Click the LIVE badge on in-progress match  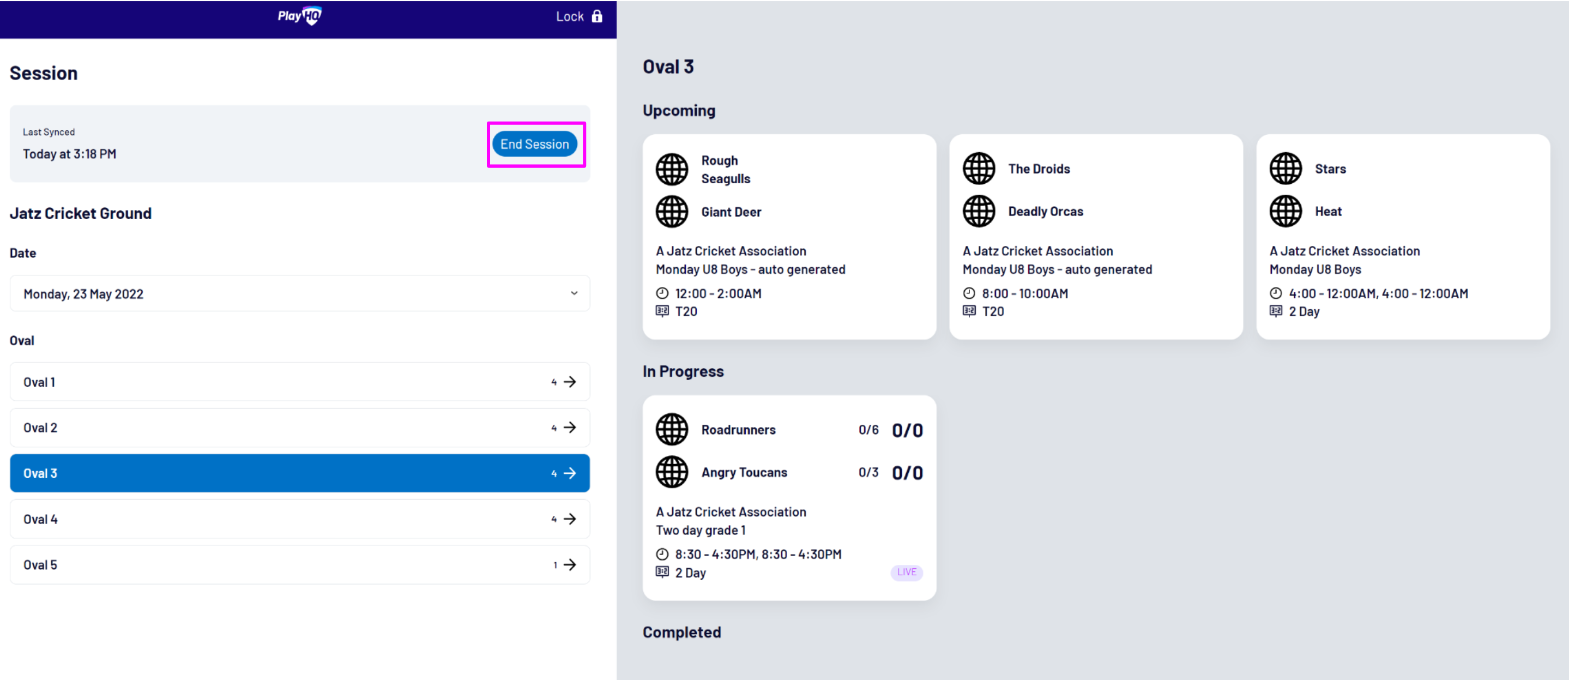pos(906,572)
